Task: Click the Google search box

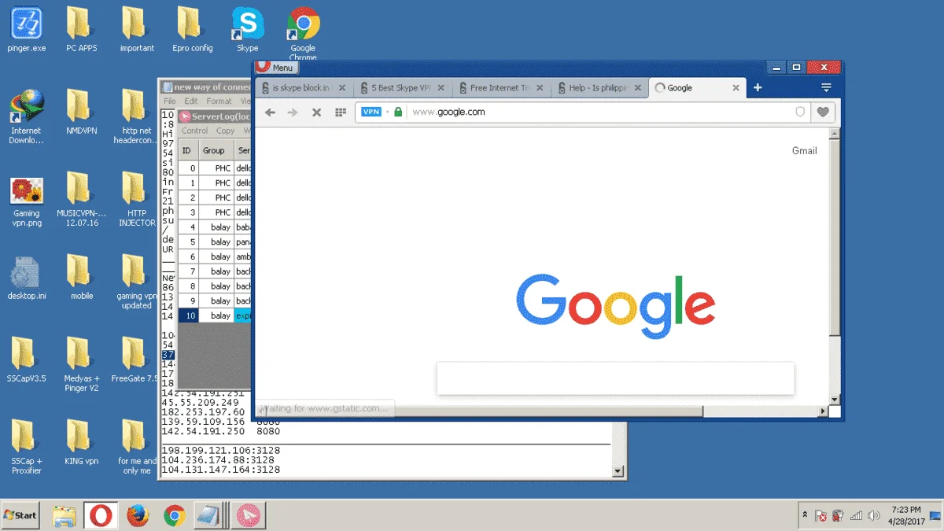Action: [615, 378]
